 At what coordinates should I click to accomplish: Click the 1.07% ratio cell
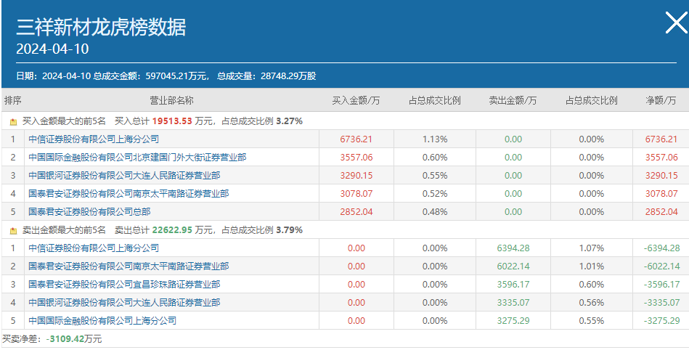(592, 248)
